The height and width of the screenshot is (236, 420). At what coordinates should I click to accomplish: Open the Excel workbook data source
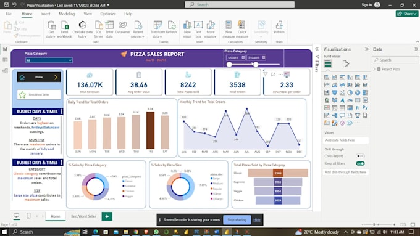click(x=65, y=30)
